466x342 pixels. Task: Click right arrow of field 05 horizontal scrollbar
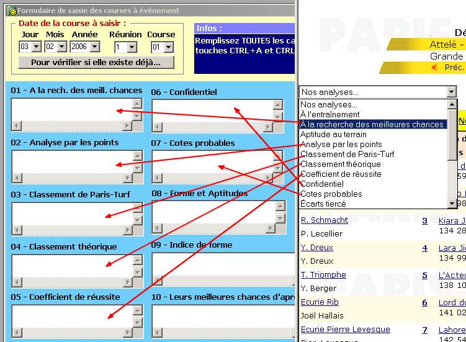click(x=127, y=332)
